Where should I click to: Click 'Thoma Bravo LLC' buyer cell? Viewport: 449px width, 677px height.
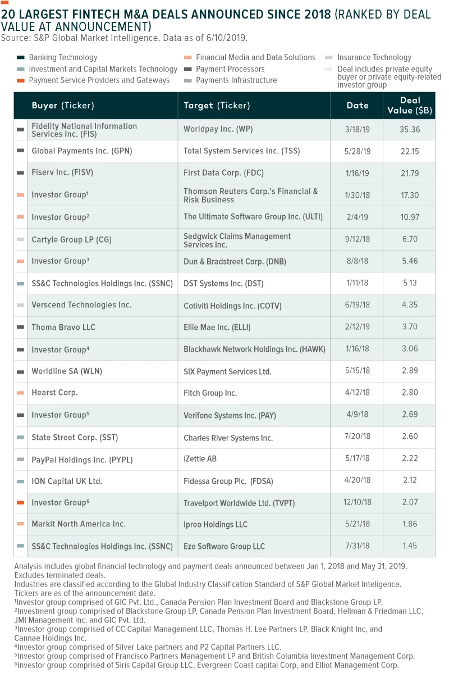(x=63, y=328)
